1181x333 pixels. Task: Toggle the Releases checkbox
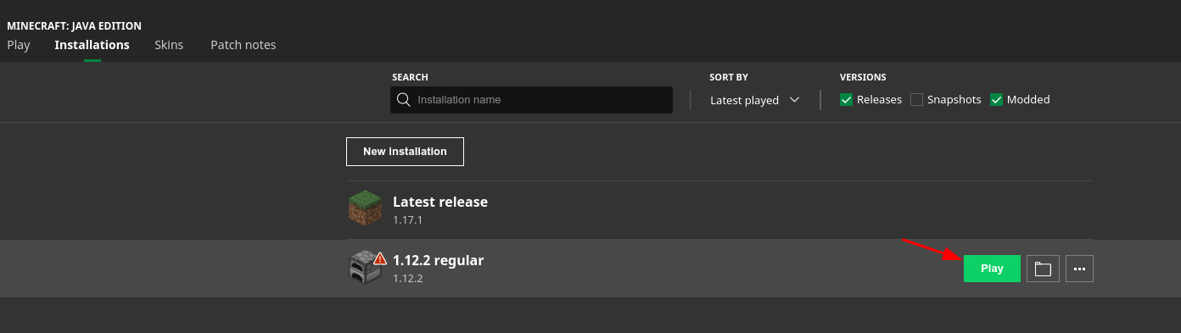(x=846, y=100)
